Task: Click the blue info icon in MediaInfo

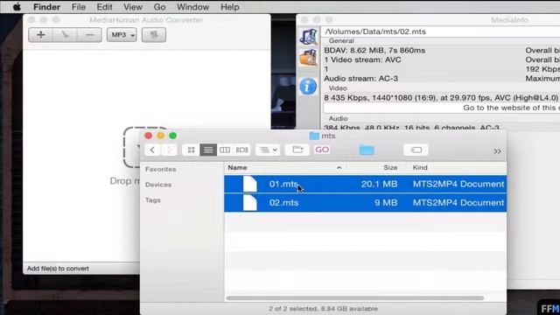Action: point(308,87)
